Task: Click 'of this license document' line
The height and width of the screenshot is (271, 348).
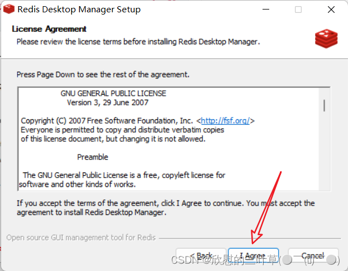Action: pos(113,139)
